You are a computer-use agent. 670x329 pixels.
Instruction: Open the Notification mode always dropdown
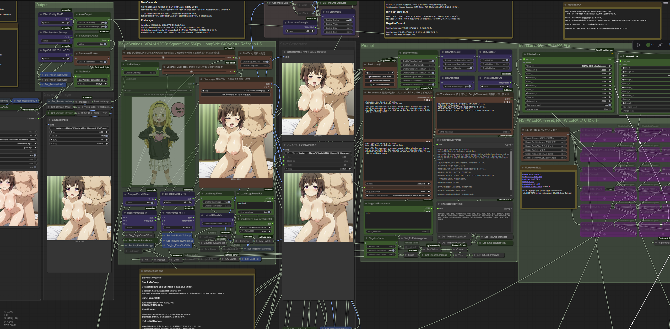click(x=92, y=84)
